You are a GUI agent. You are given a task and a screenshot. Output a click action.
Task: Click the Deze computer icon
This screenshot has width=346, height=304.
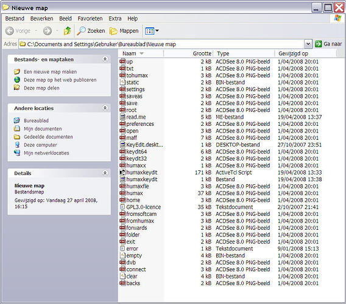point(17,145)
